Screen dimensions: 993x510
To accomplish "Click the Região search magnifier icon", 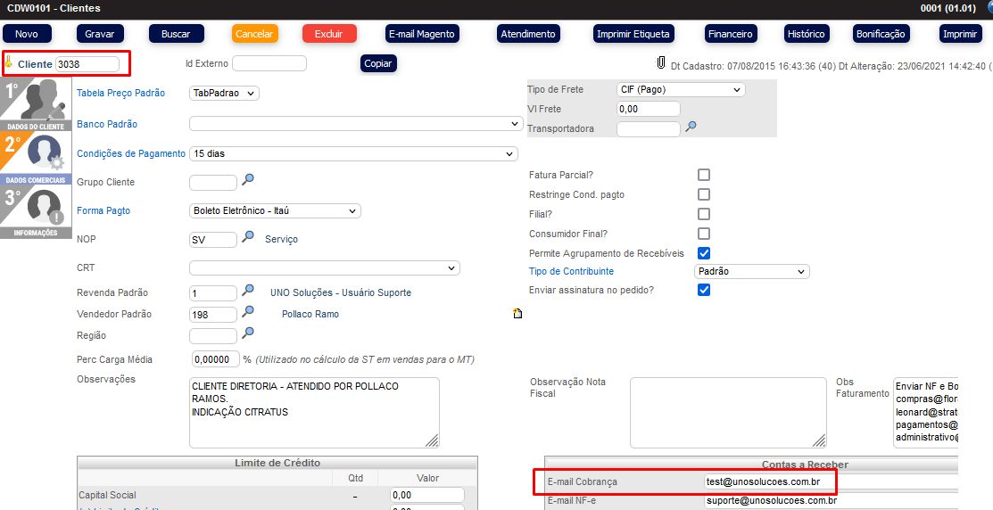I will 248,333.
